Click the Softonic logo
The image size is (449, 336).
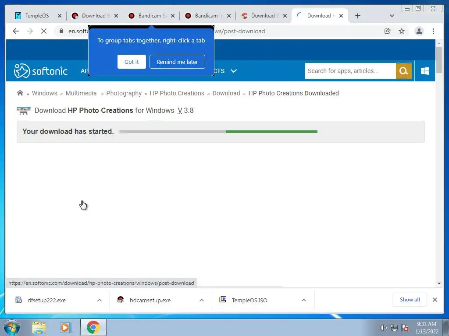(41, 71)
